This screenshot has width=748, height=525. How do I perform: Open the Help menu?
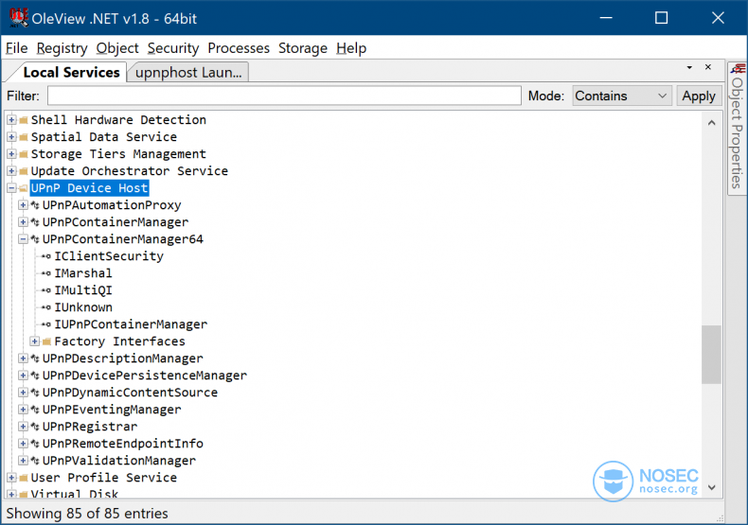tap(351, 48)
